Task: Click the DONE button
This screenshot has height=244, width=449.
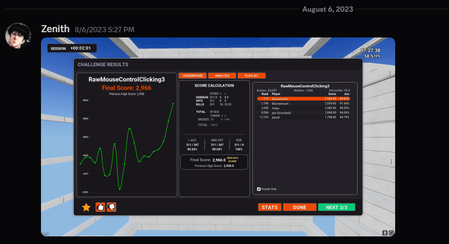Action: click(300, 207)
